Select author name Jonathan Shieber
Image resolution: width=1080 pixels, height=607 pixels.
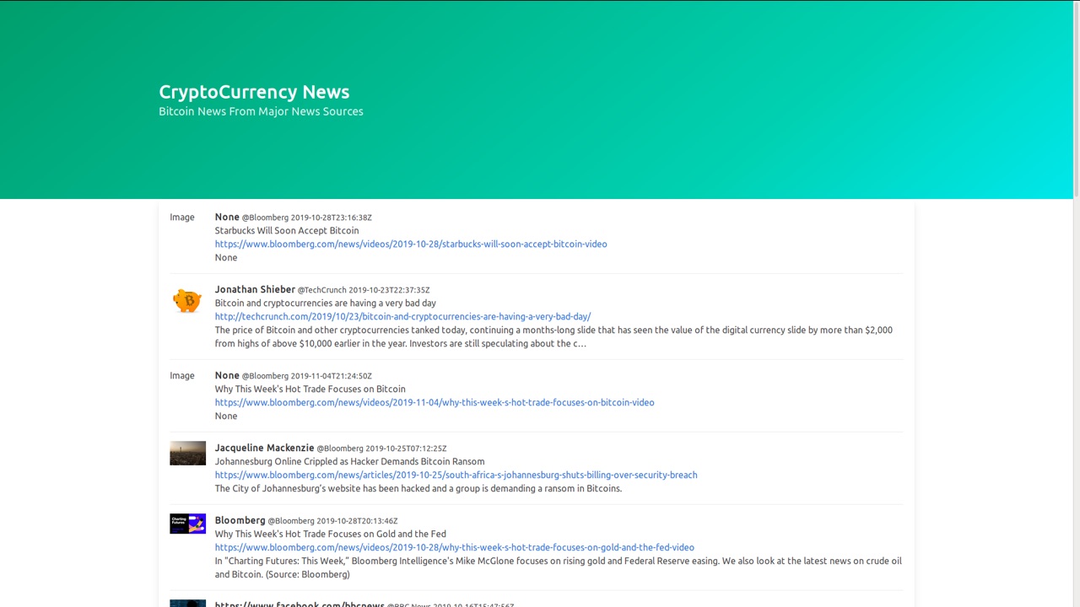(x=255, y=289)
